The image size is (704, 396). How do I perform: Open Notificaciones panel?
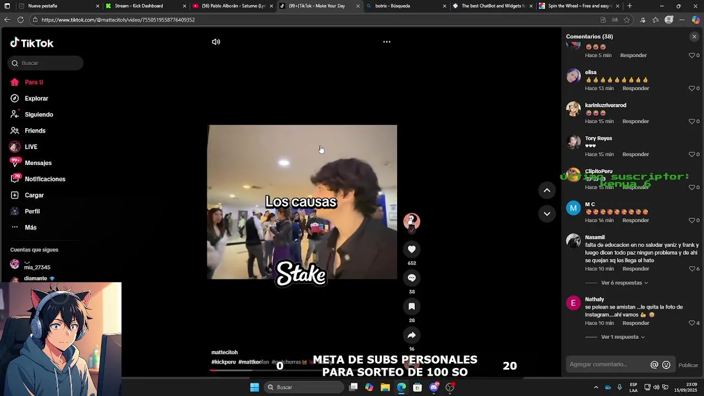[x=45, y=179]
